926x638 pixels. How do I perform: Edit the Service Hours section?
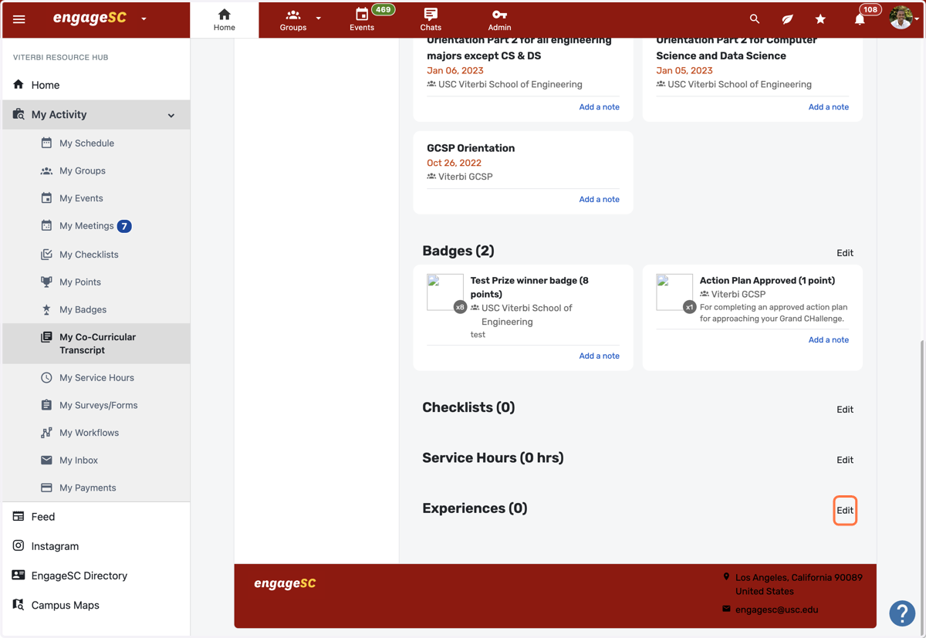845,460
